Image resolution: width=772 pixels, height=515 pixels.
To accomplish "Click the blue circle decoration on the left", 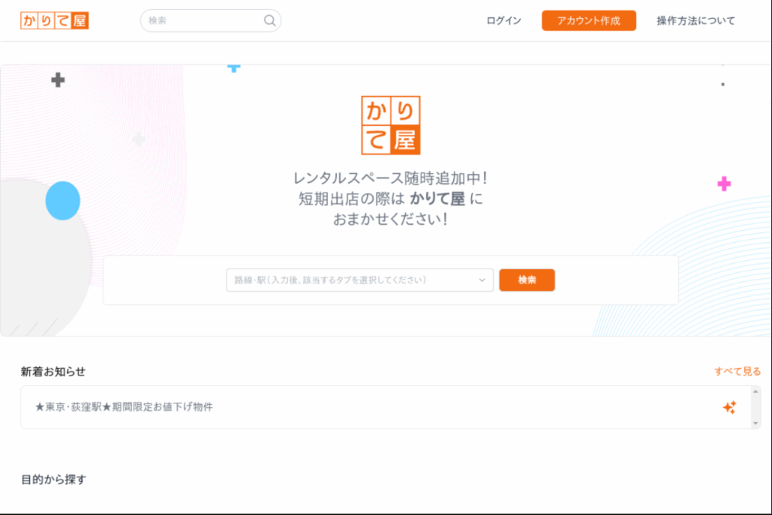I will tap(63, 201).
